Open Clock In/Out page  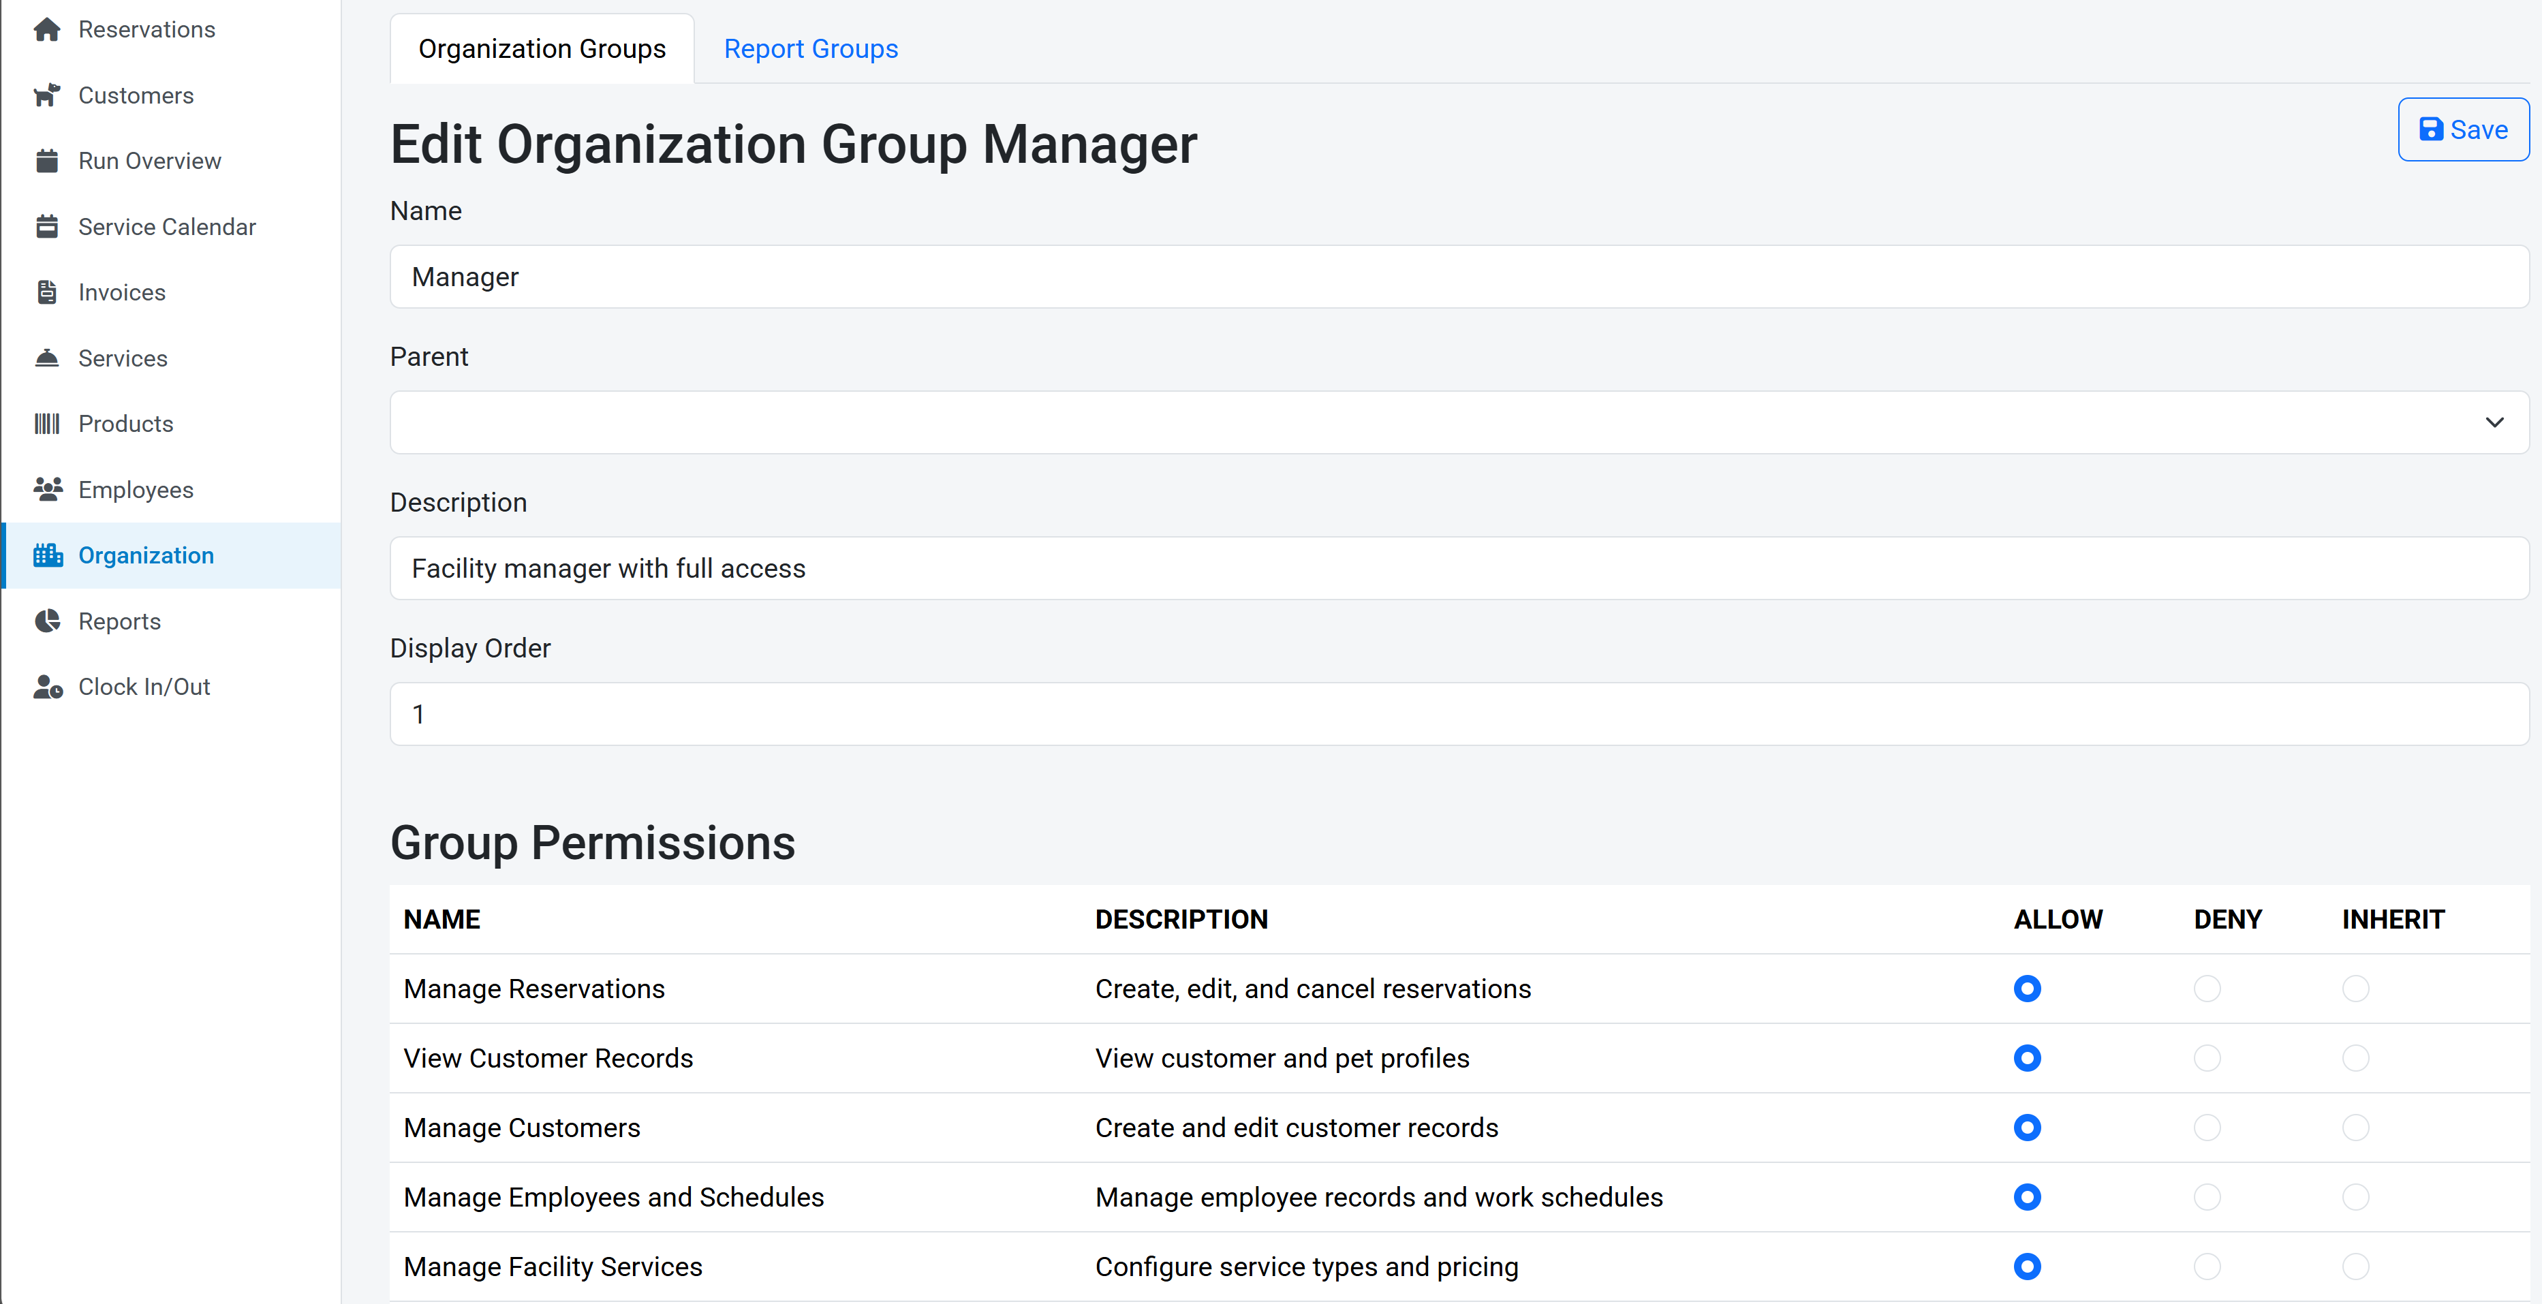point(172,687)
